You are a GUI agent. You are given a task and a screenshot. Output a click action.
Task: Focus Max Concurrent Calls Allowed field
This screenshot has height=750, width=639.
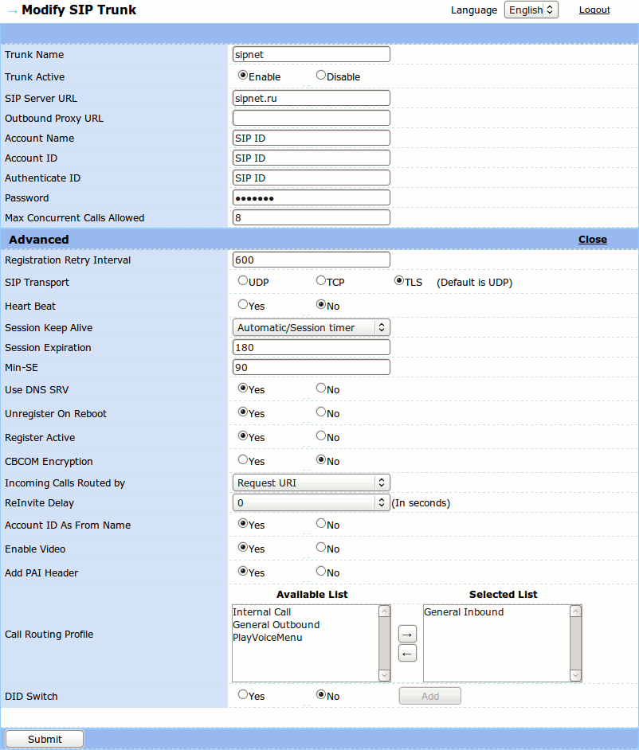(x=311, y=217)
